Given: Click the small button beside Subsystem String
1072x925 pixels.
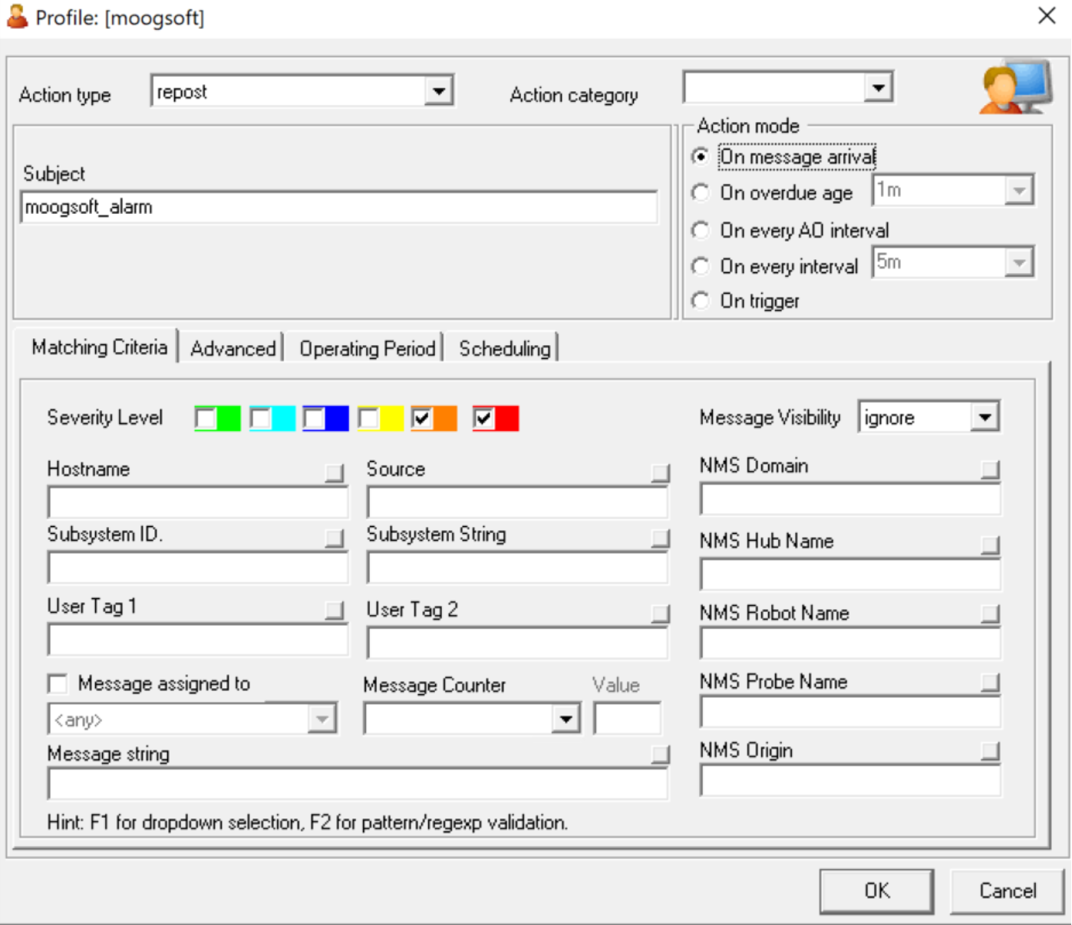Looking at the screenshot, I should click(x=660, y=538).
